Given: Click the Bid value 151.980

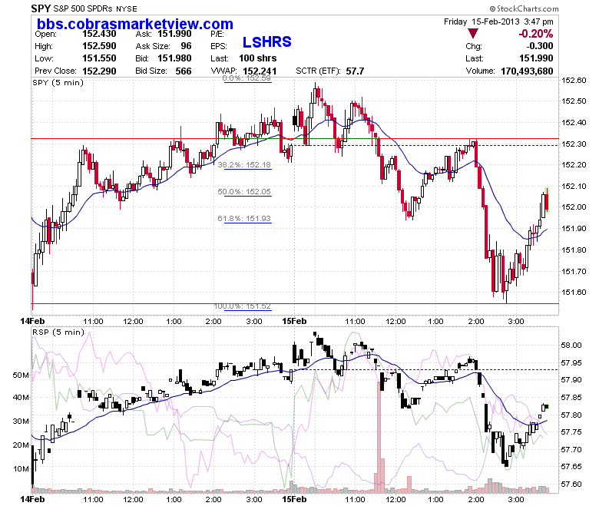Looking at the screenshot, I should tap(174, 58).
